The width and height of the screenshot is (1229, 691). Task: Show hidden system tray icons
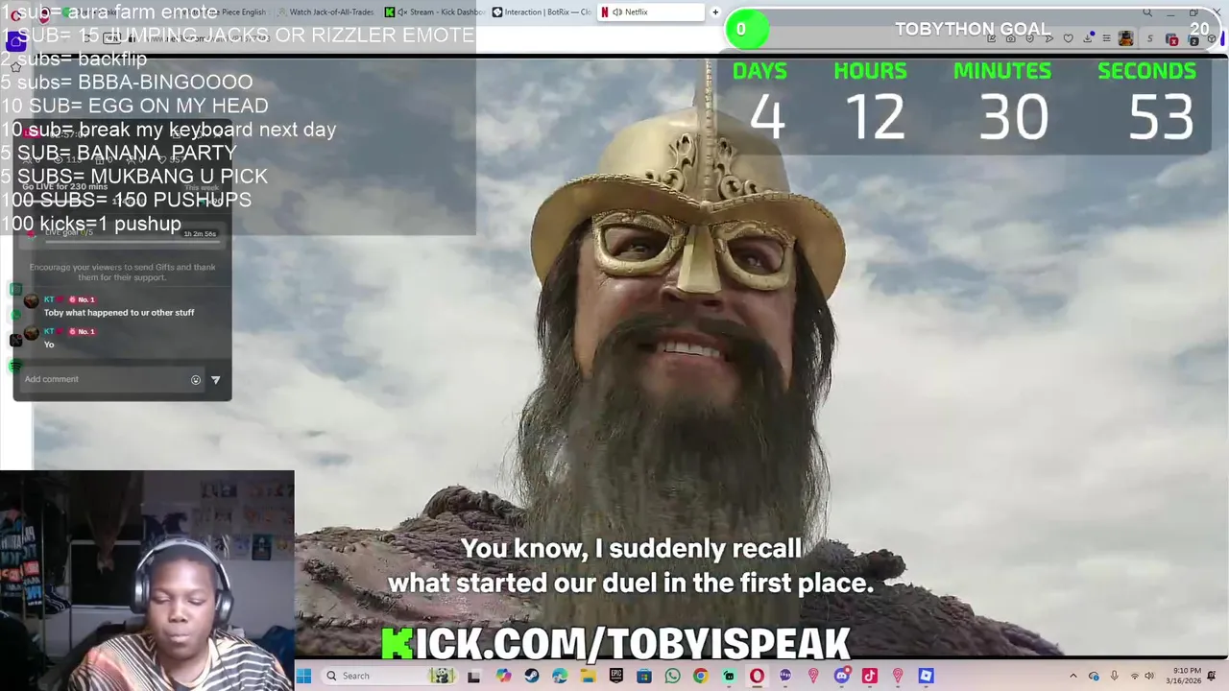1073,677
